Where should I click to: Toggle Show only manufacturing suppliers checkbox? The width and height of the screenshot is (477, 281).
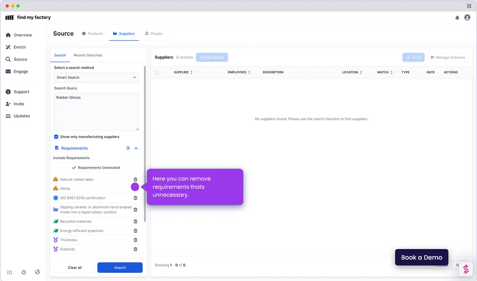point(56,137)
